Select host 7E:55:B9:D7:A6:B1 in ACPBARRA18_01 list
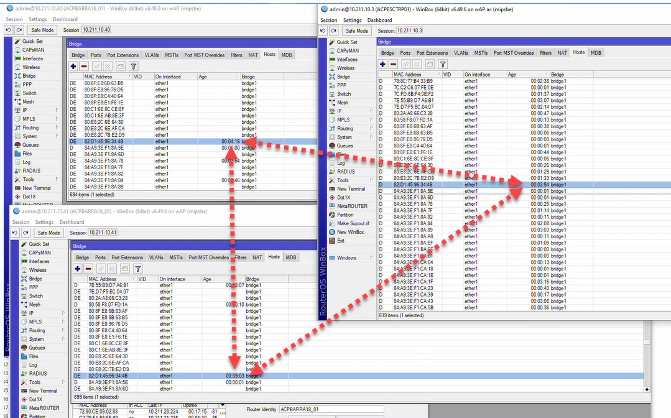The height and width of the screenshot is (418, 671). click(359, 286)
